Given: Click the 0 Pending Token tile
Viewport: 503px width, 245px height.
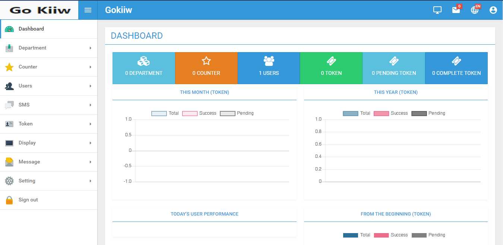Looking at the screenshot, I should coord(394,68).
